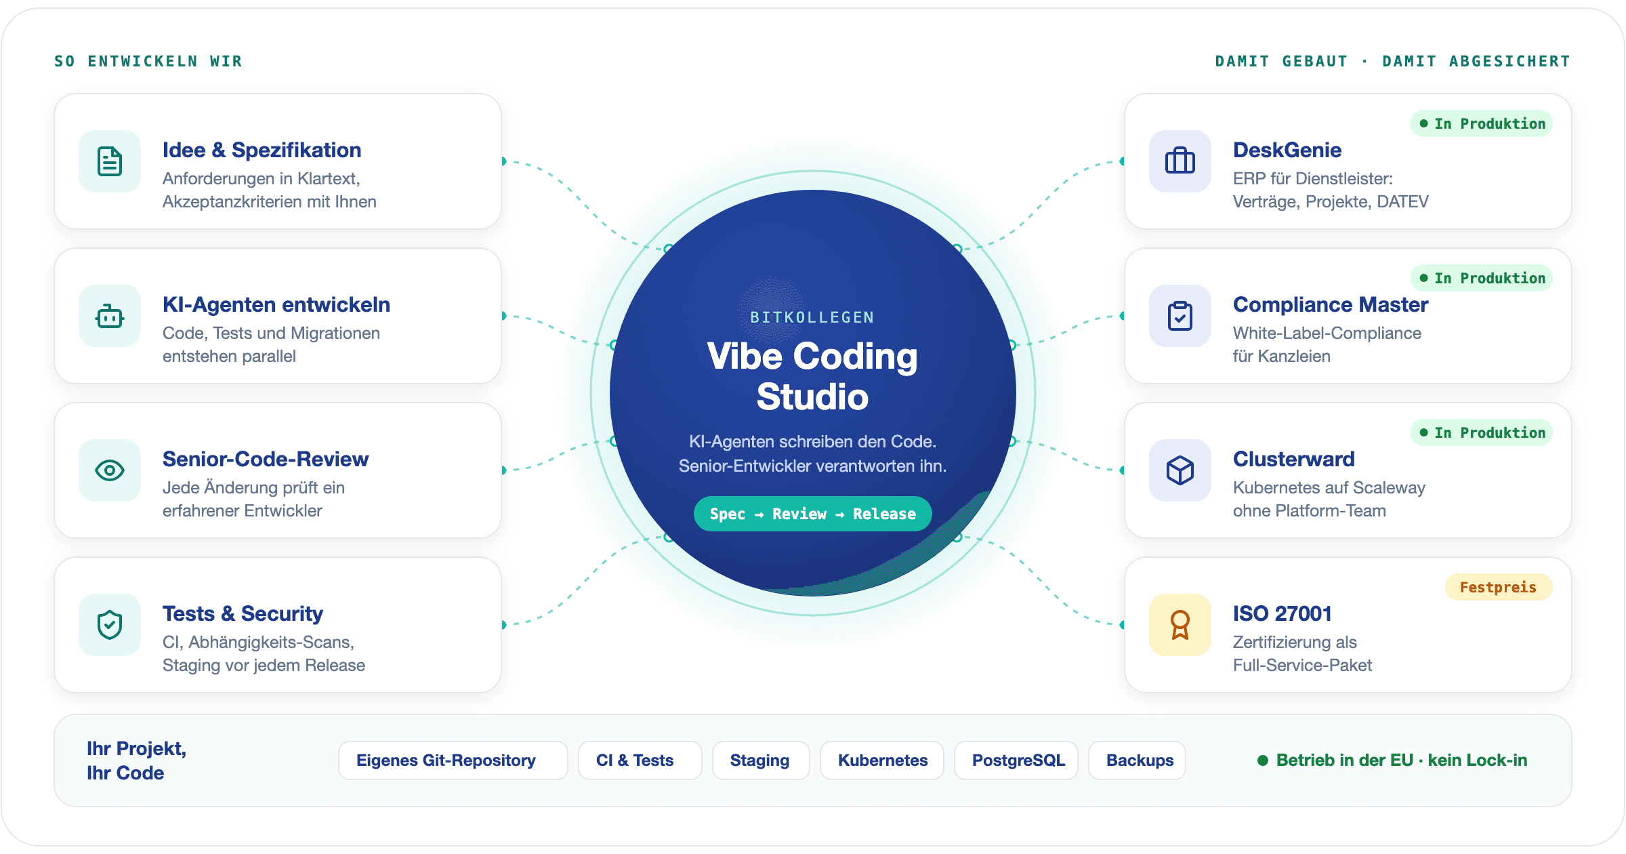Click the DAMIT GEBAUT · DAMIT ABGESICHERT heading
1626x854 pixels.
(1392, 61)
